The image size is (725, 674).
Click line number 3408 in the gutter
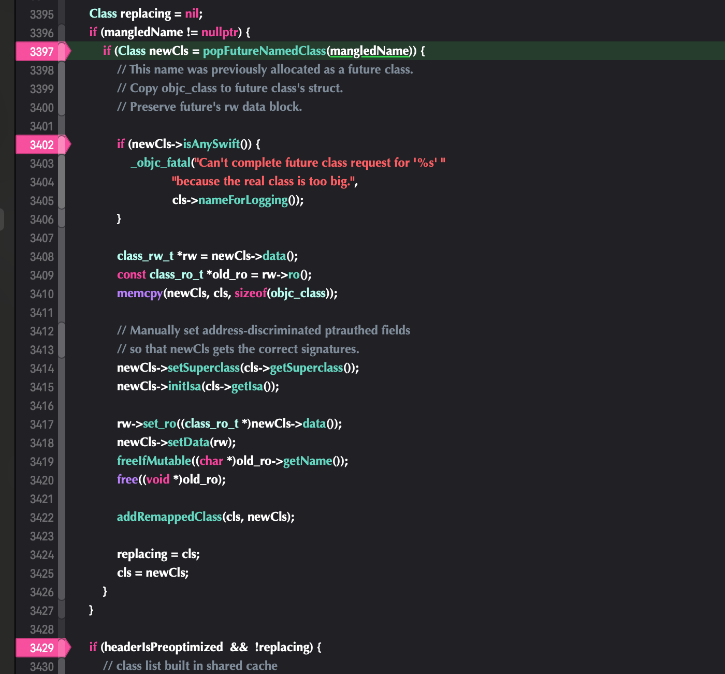(x=42, y=257)
